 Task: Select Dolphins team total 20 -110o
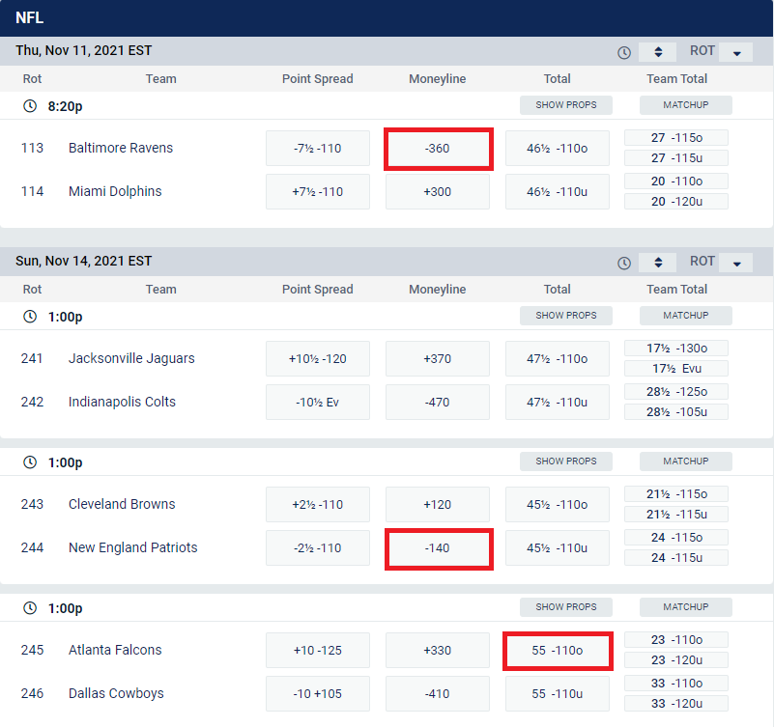[x=676, y=181]
